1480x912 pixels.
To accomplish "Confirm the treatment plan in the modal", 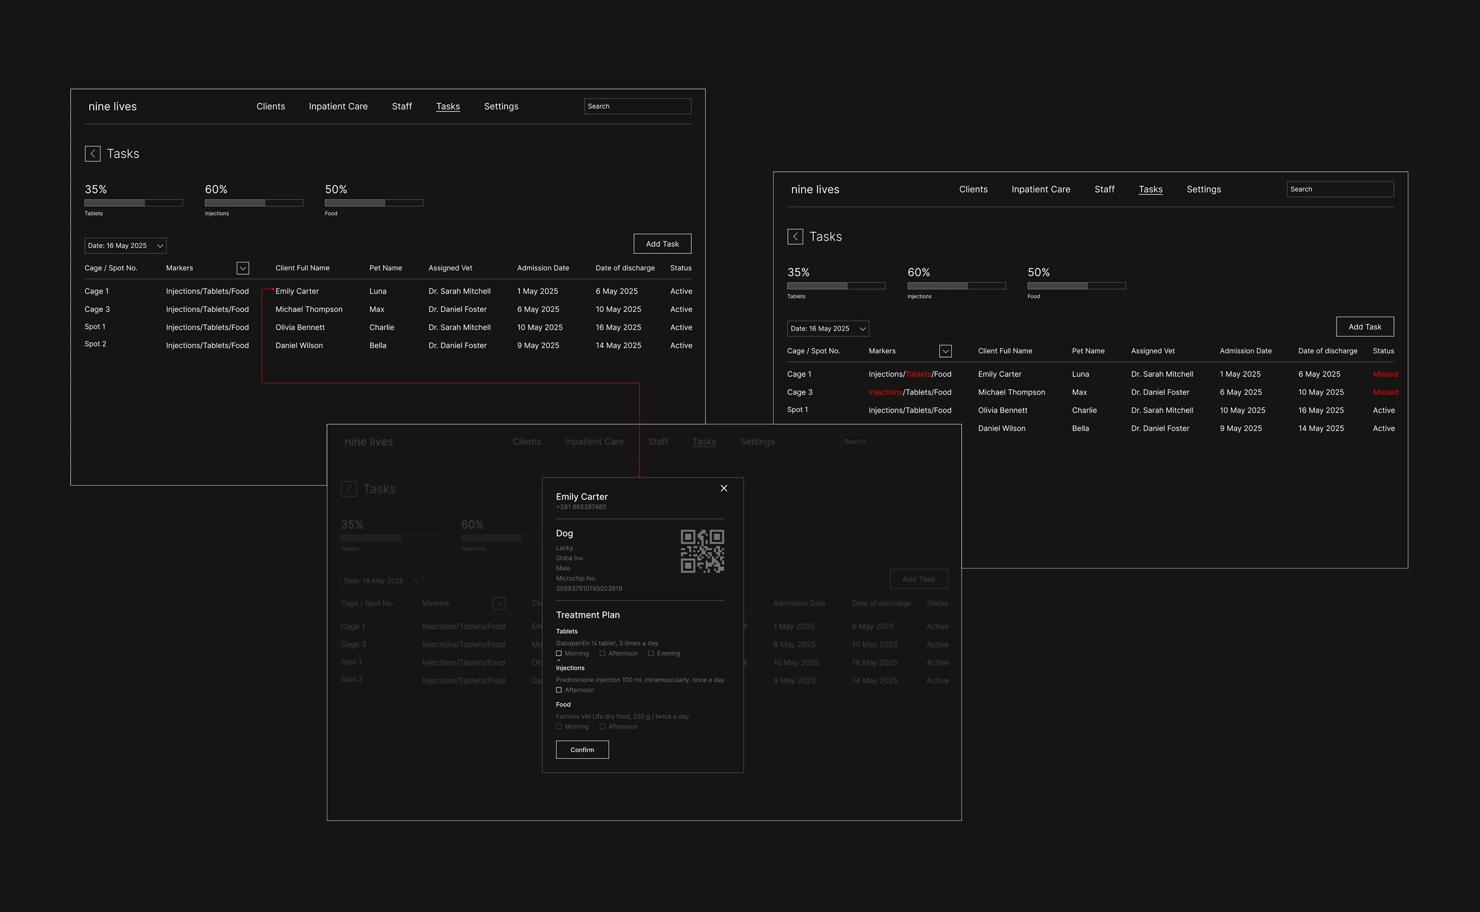I will point(582,750).
